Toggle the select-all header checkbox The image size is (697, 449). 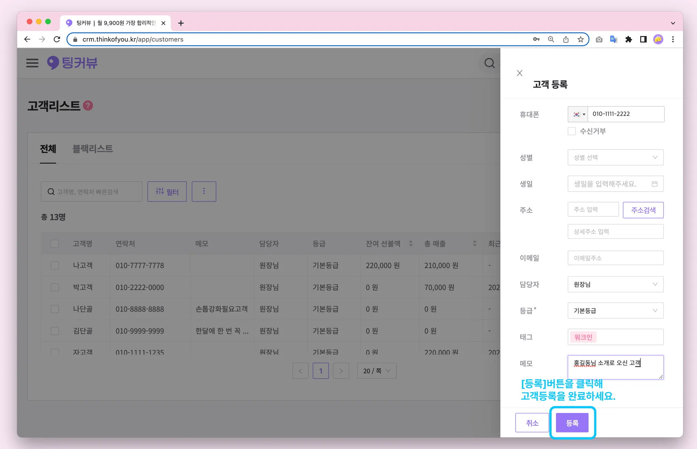tap(54, 244)
